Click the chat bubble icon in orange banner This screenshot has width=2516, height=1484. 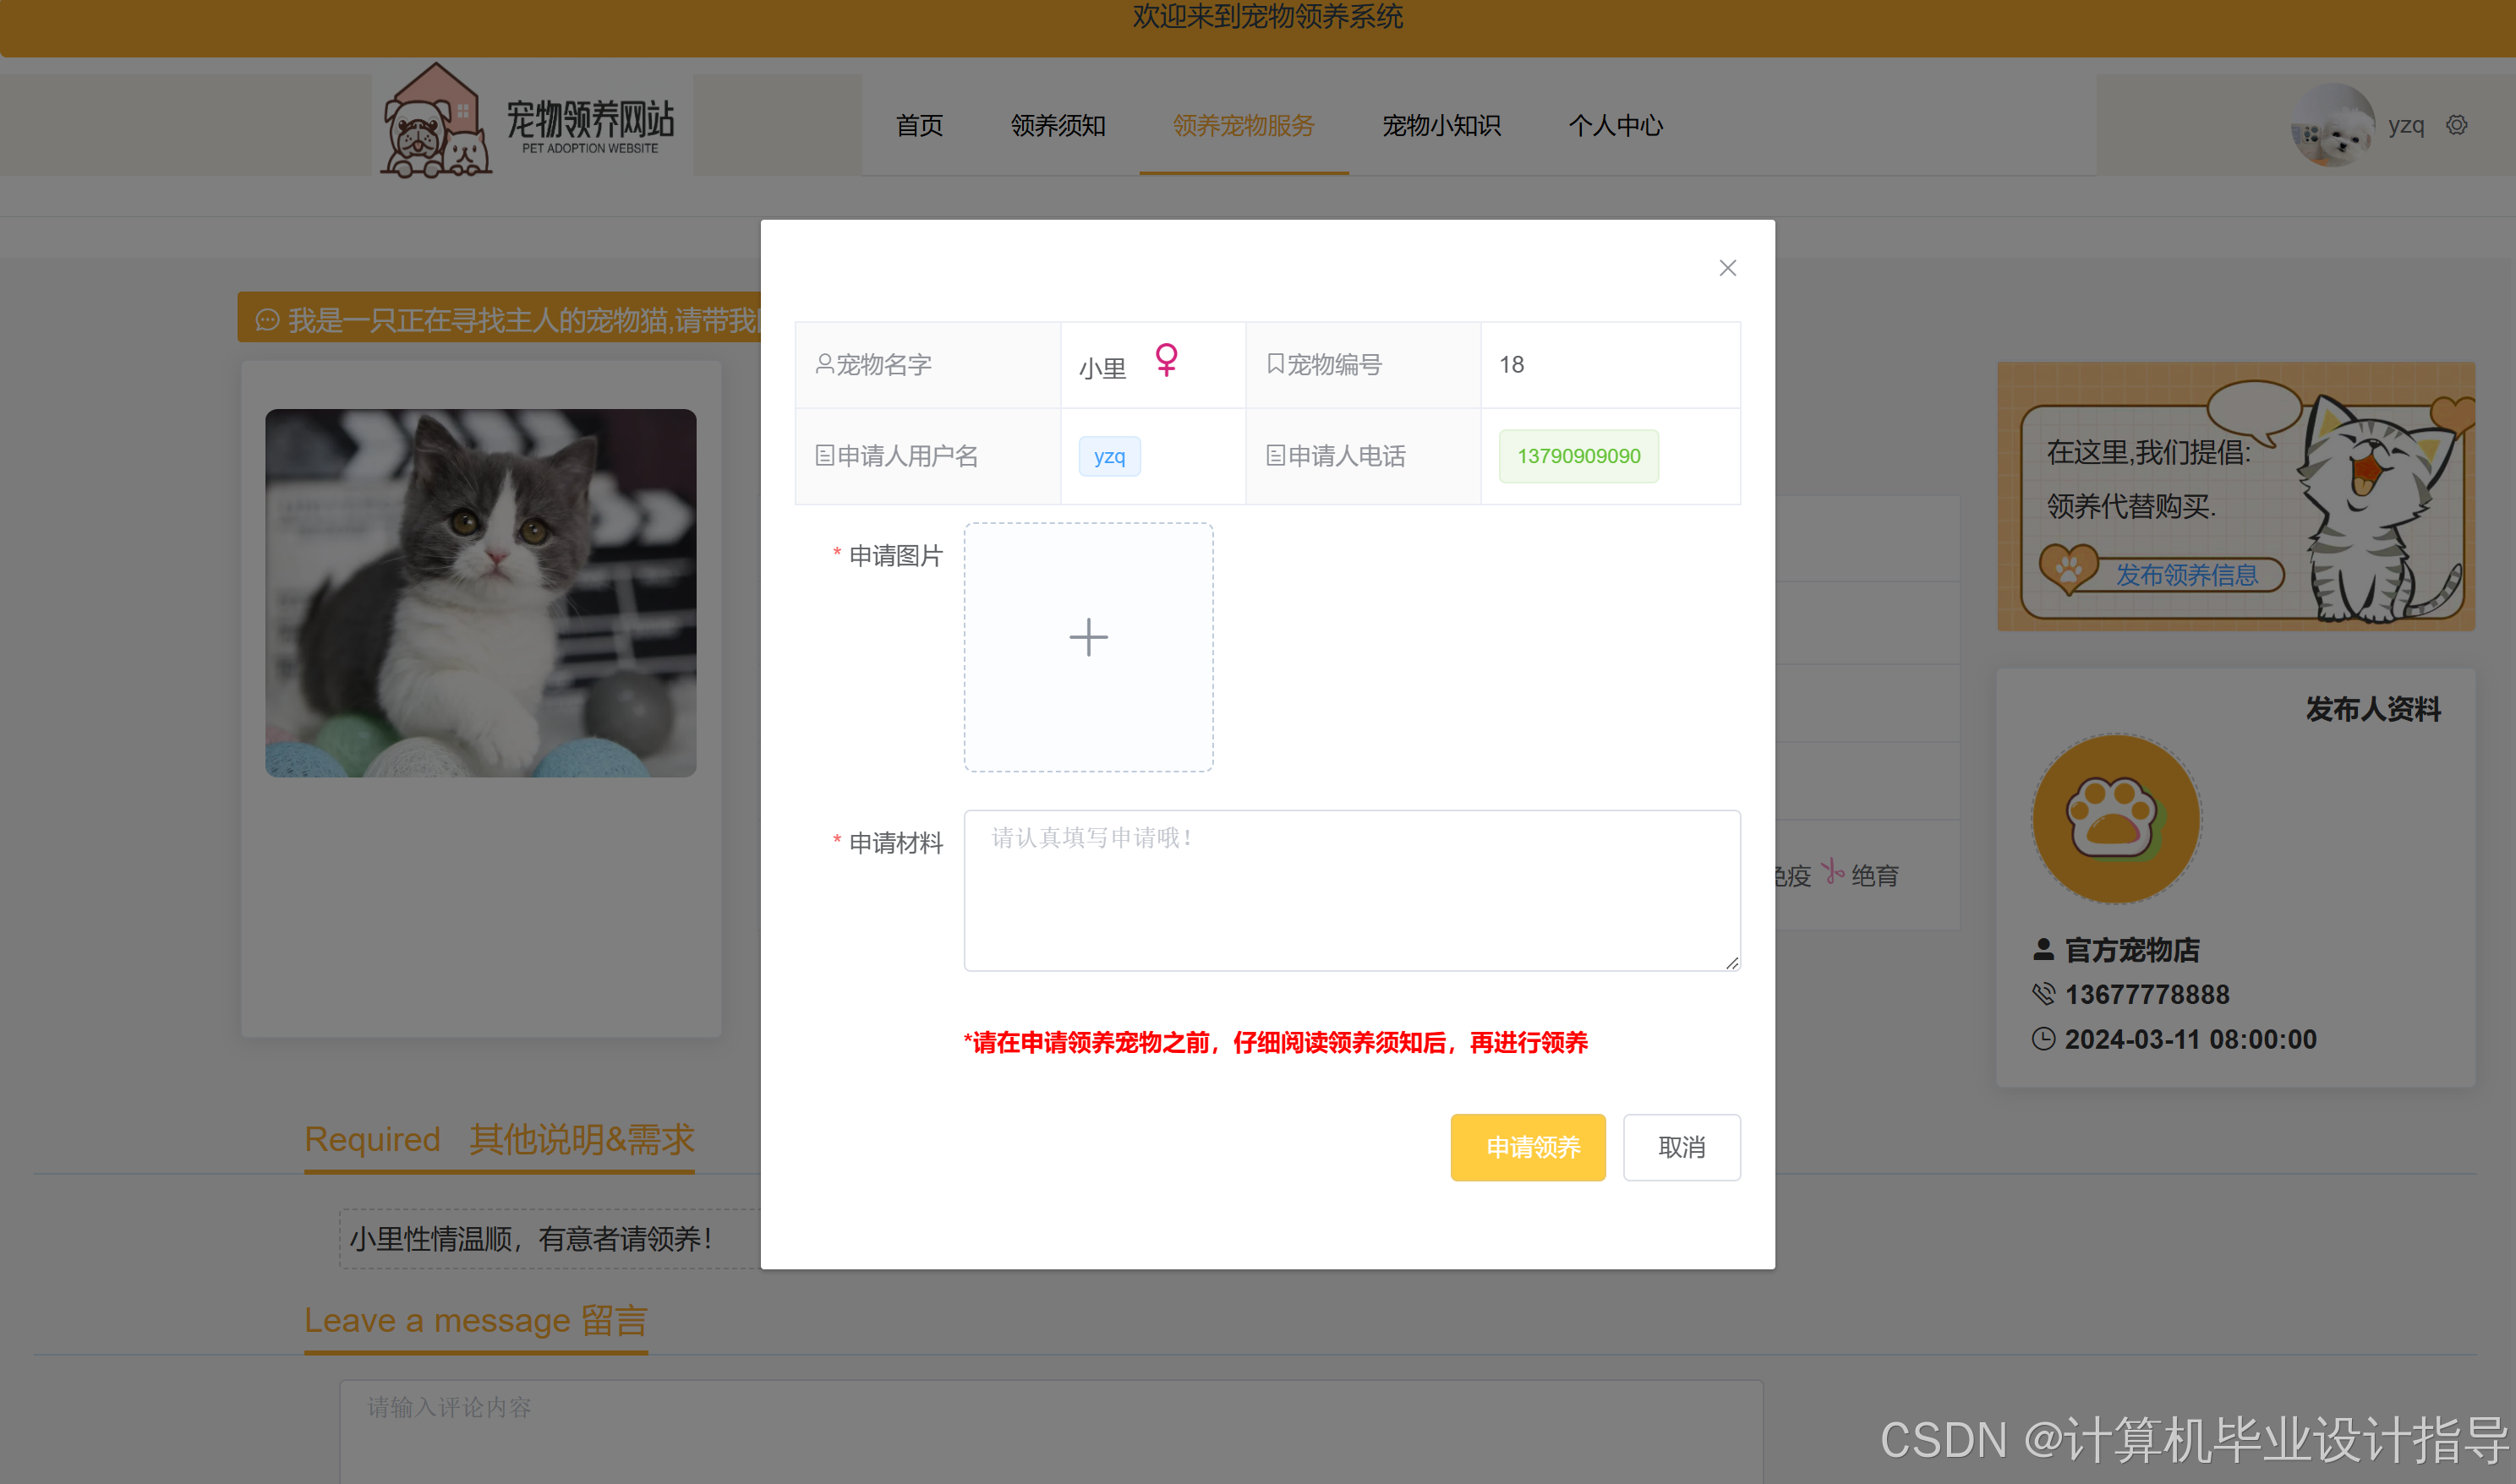267,320
